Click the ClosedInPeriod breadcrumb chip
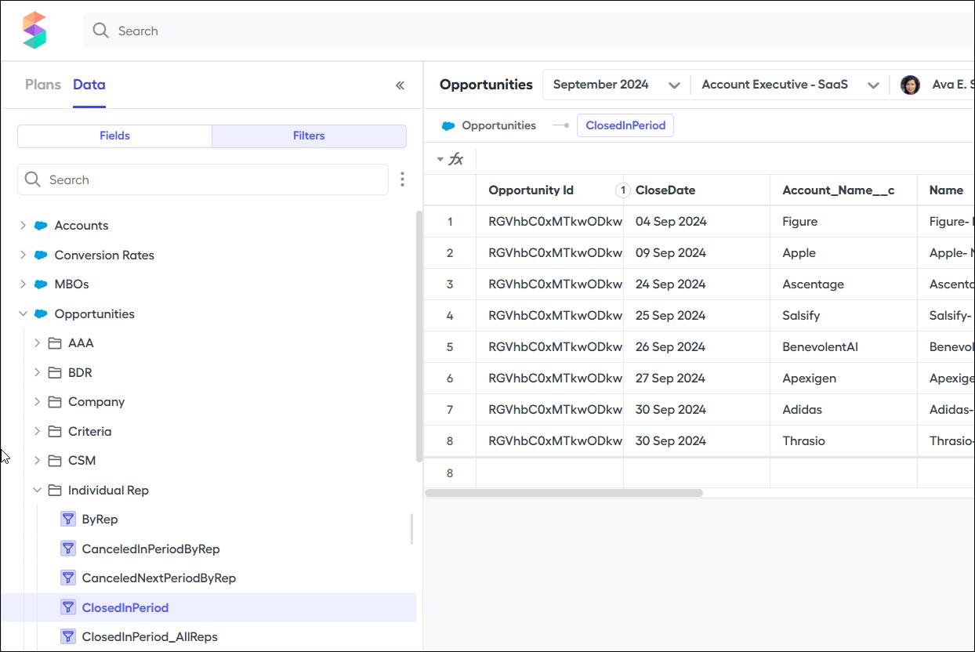The width and height of the screenshot is (975, 652). click(x=625, y=125)
